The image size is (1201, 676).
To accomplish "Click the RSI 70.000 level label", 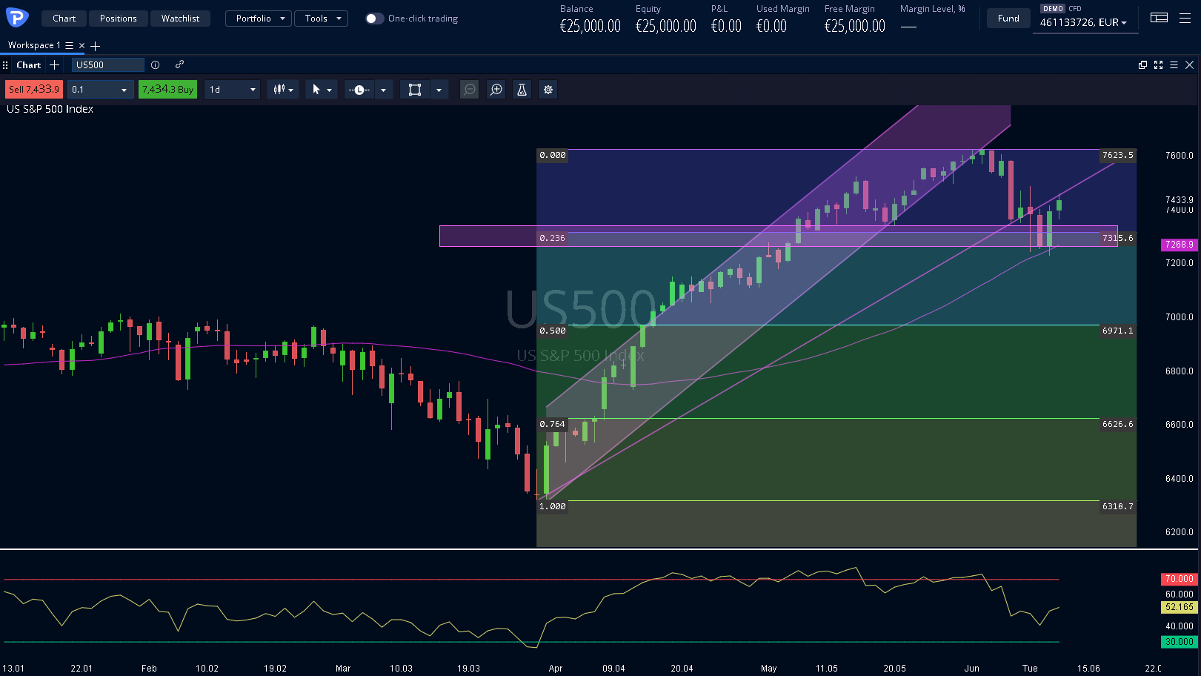I will [x=1179, y=579].
